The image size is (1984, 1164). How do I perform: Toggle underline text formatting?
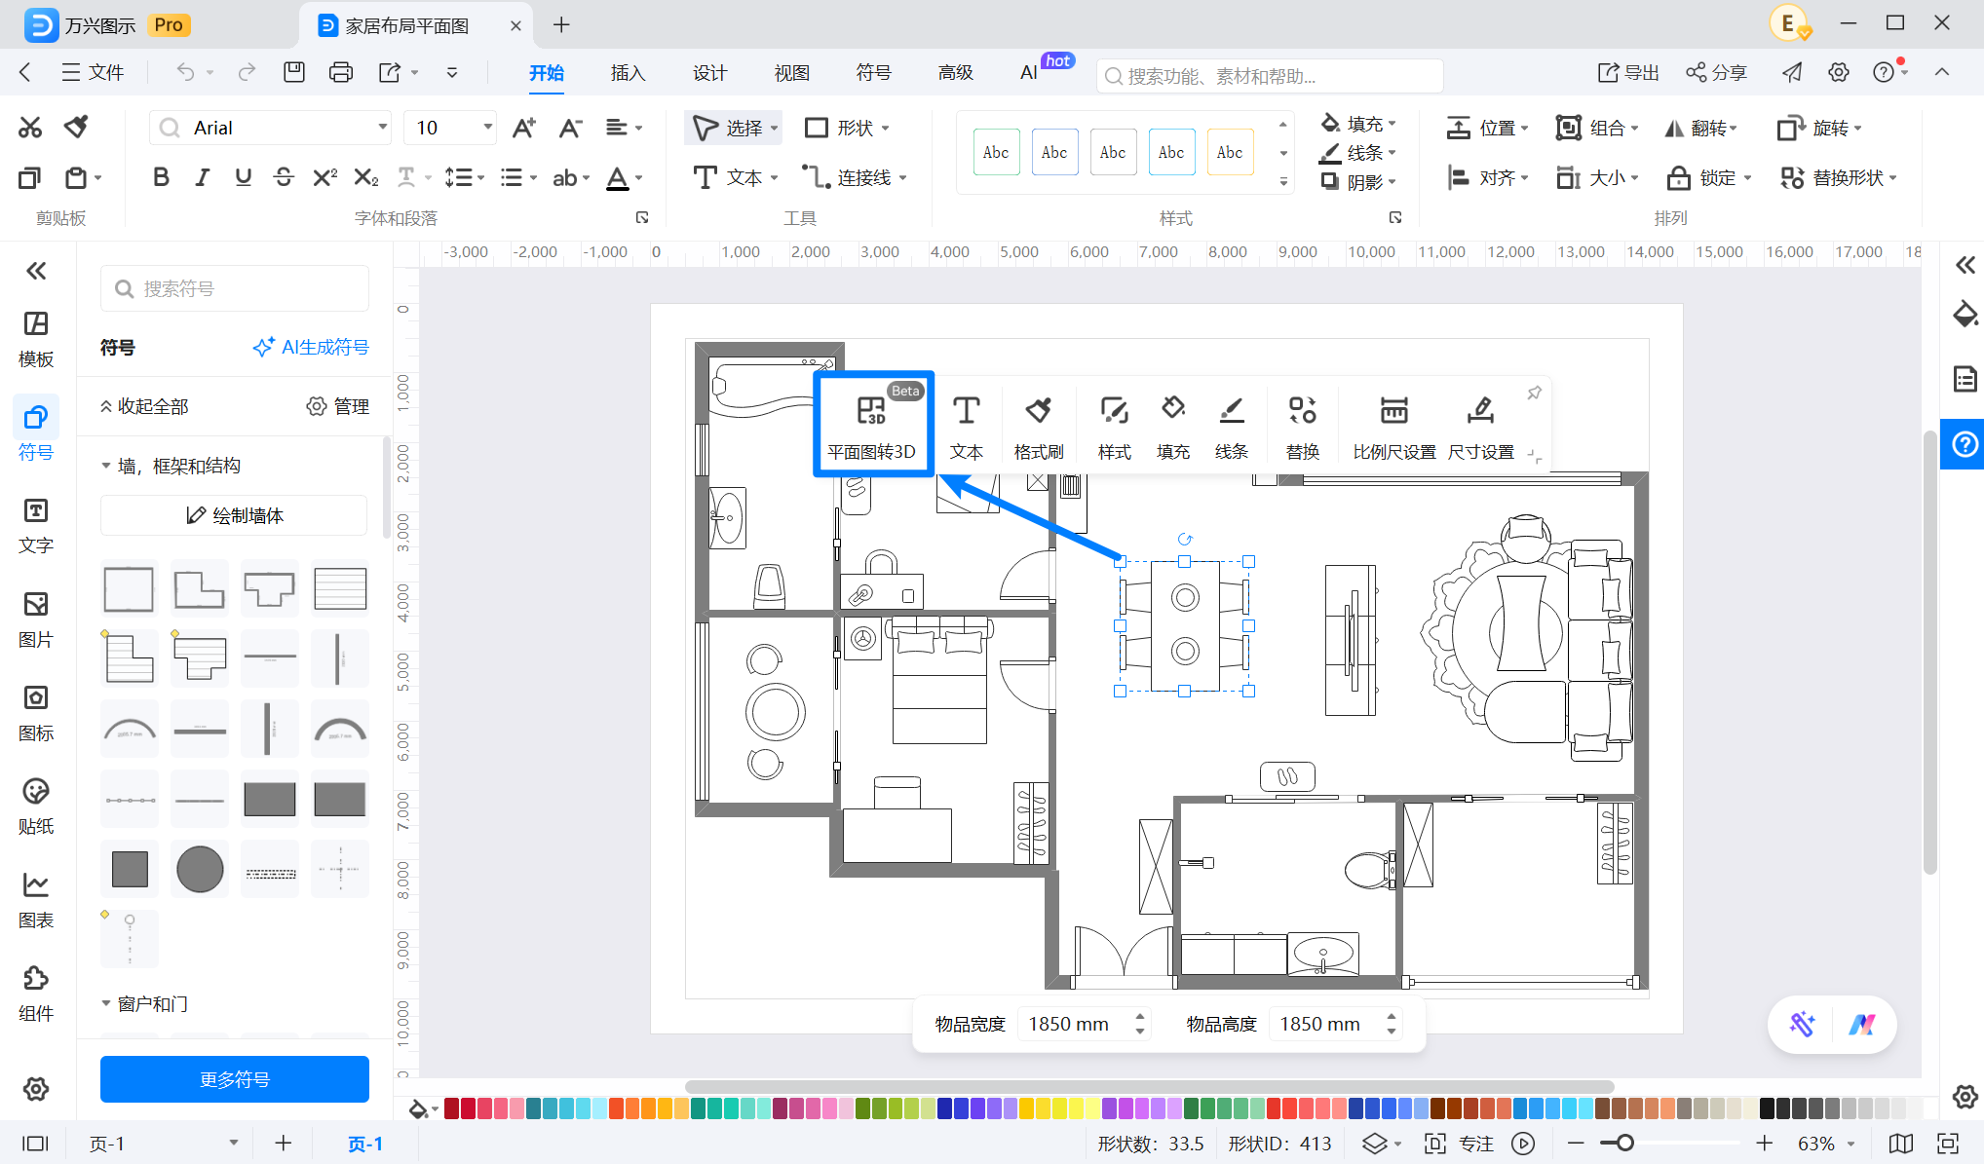pos(243,177)
